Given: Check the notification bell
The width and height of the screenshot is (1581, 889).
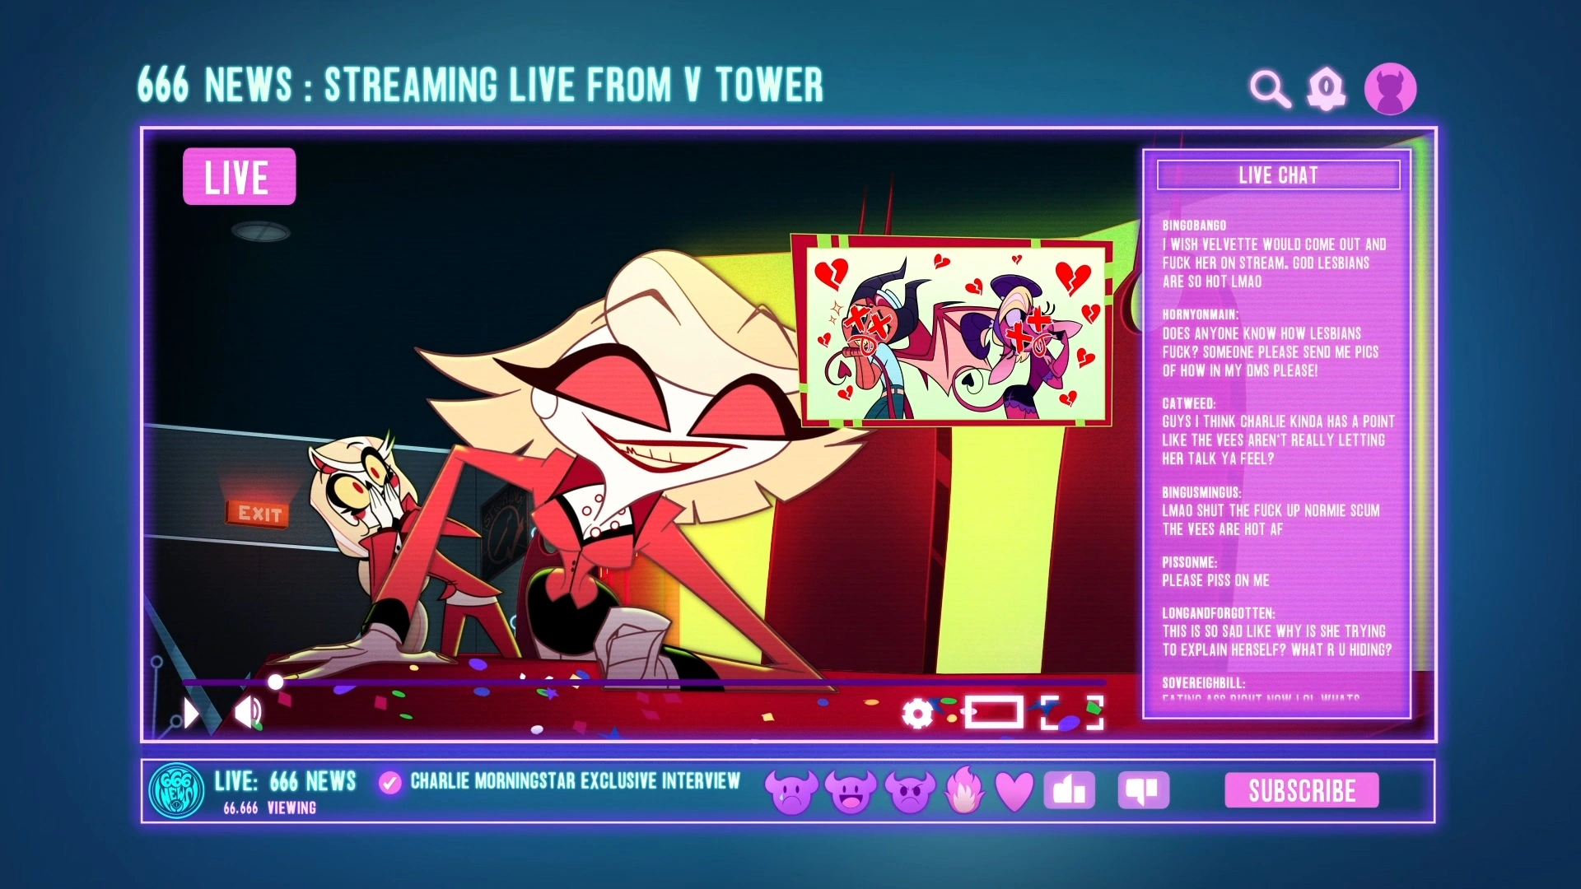Looking at the screenshot, I should pos(1326,88).
